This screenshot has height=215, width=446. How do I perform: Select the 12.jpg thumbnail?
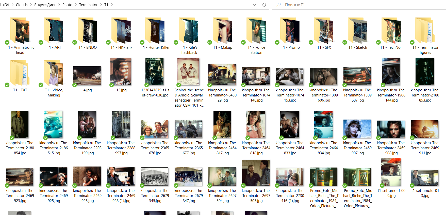121,72
